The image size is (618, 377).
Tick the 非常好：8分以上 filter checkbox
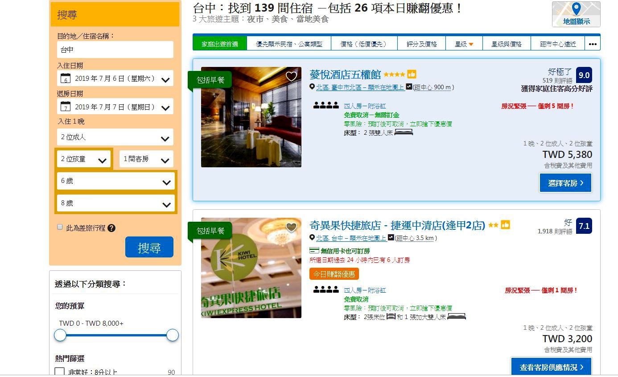60,372
